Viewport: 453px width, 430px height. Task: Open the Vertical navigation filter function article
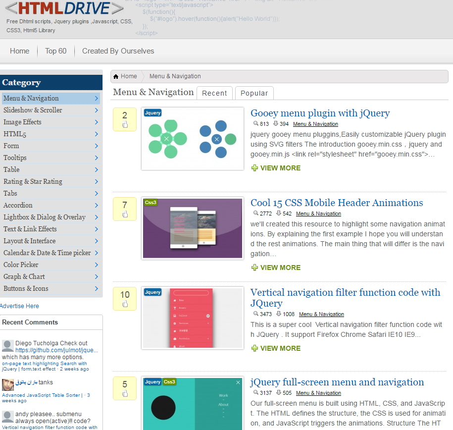(345, 298)
